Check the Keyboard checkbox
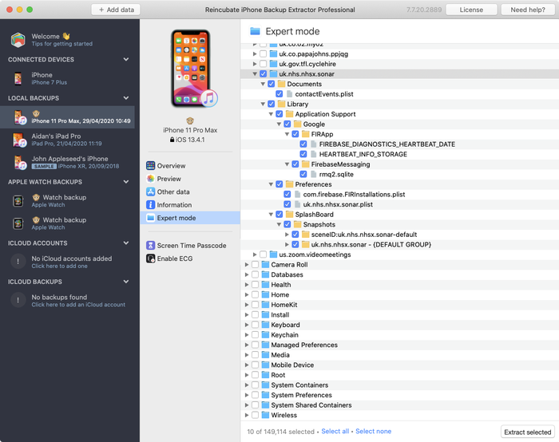559x442 pixels. coord(256,325)
